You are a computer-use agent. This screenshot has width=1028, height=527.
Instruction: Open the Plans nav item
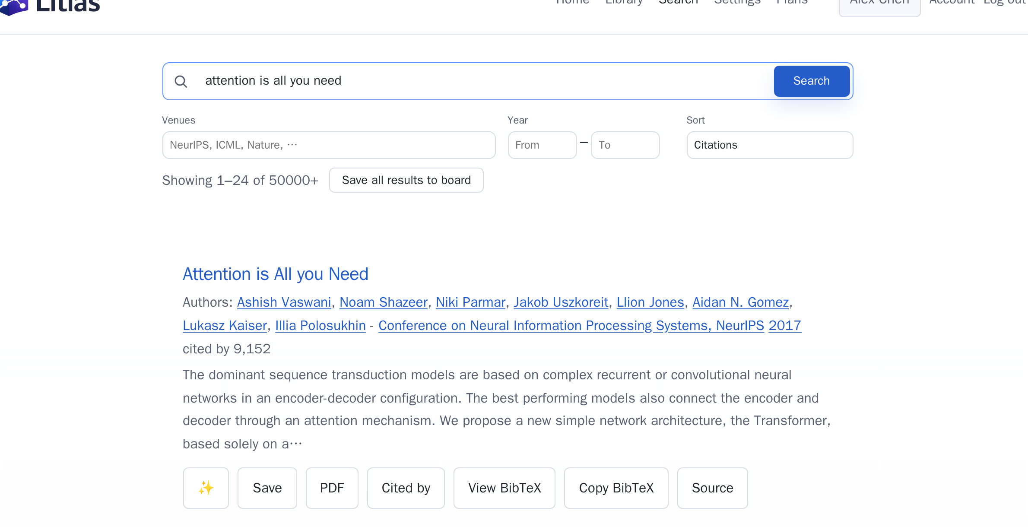coord(791,2)
